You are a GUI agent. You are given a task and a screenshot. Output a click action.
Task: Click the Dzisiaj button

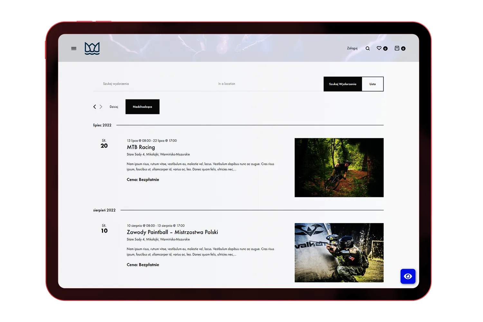pyautogui.click(x=114, y=107)
